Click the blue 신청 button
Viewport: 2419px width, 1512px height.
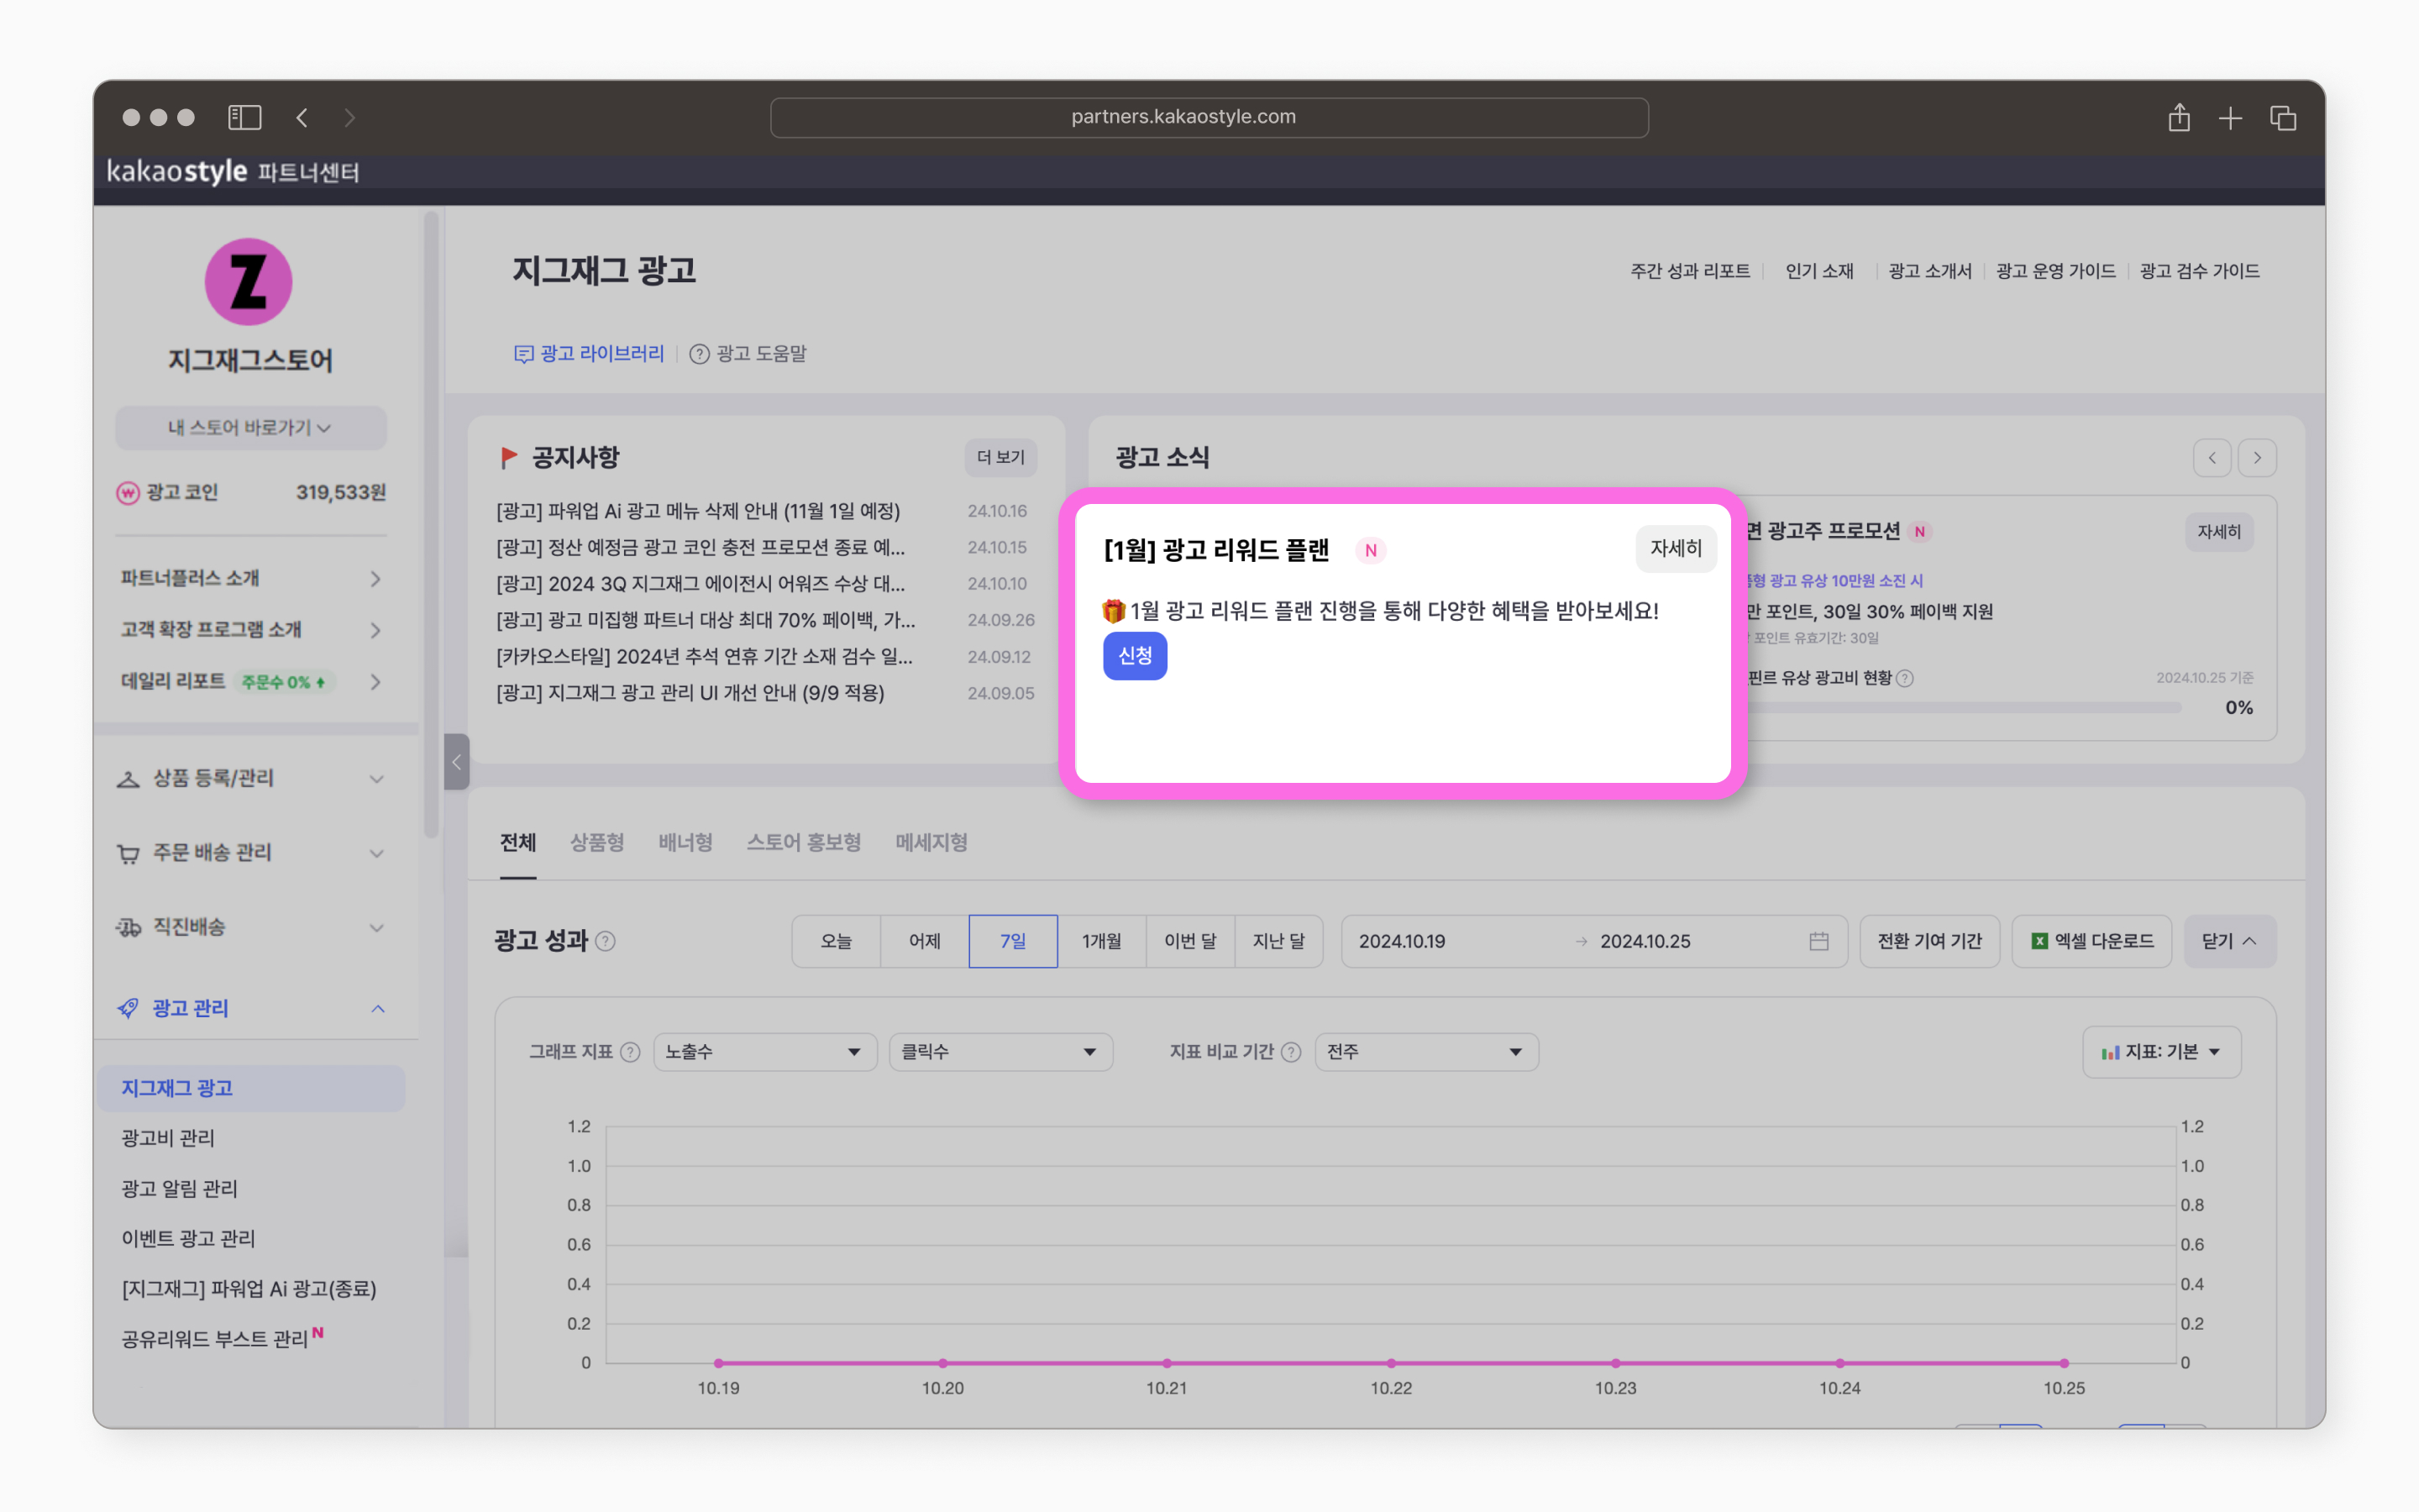click(1135, 656)
